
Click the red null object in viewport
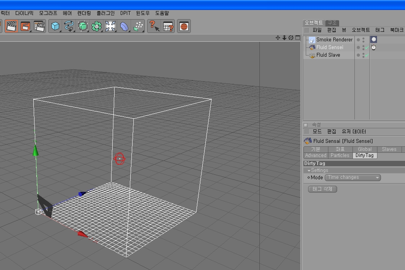pos(119,159)
